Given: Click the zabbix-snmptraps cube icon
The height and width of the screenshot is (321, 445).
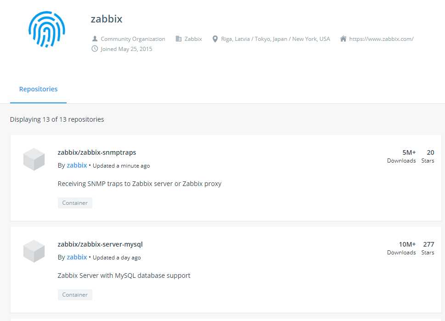Looking at the screenshot, I should tap(34, 159).
